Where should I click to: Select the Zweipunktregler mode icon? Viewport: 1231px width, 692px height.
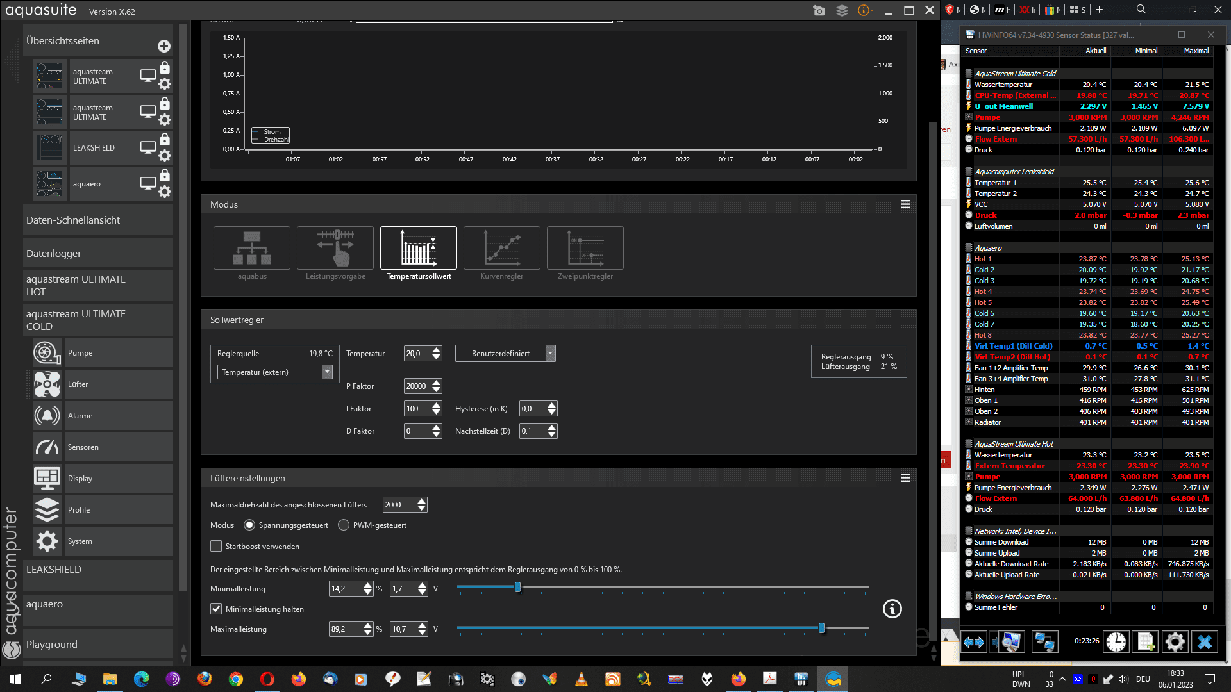(585, 248)
